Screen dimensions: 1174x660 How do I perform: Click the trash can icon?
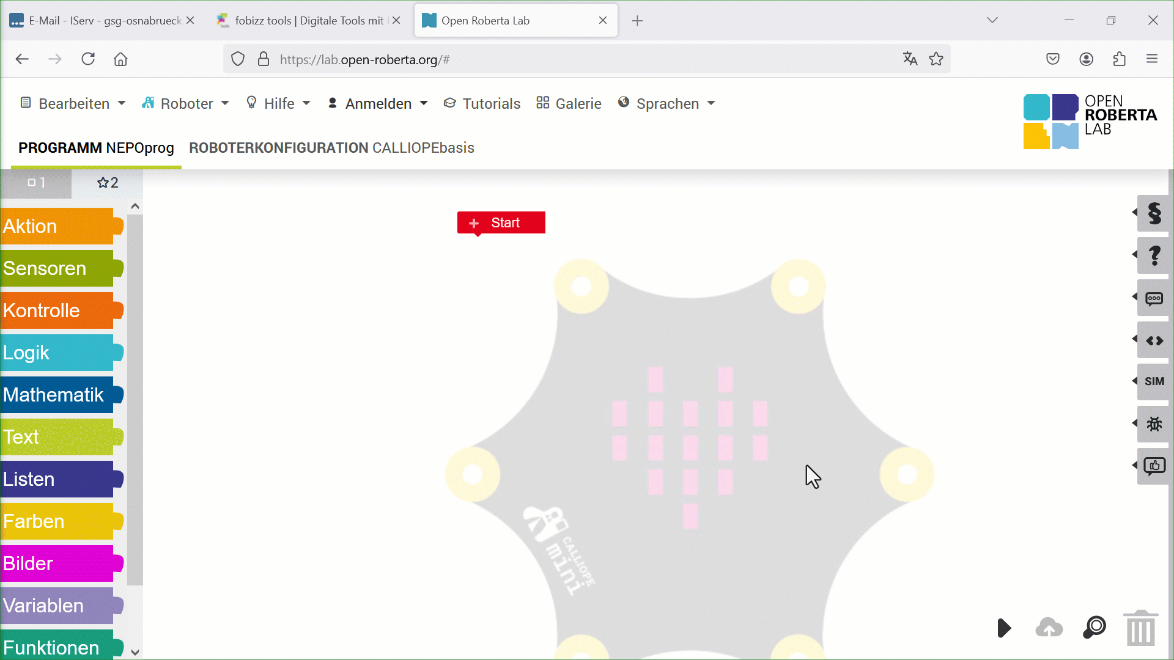click(x=1141, y=628)
